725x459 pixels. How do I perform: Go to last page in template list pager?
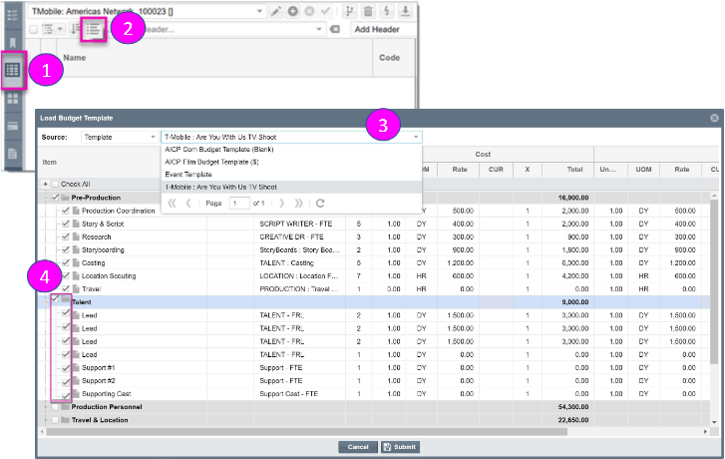pos(299,204)
